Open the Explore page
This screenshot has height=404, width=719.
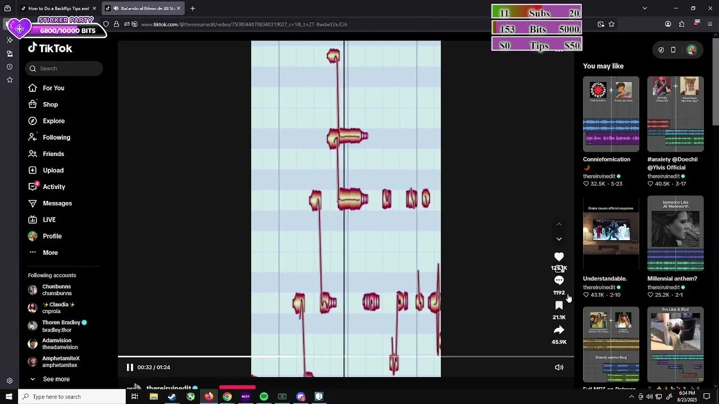tap(53, 121)
